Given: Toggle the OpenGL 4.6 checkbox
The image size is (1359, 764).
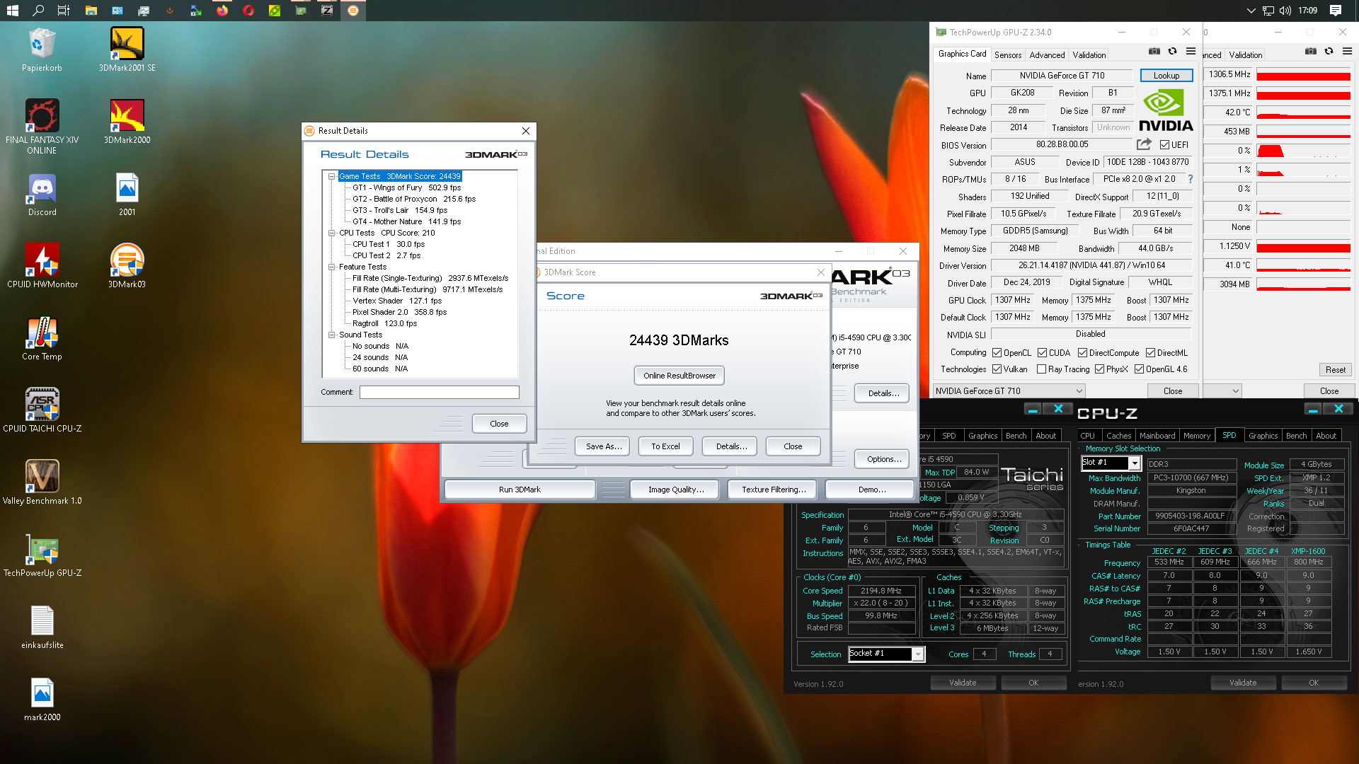Looking at the screenshot, I should pos(1139,369).
